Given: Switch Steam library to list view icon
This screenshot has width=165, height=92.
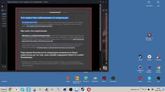Looking at the screenshot, I should pyautogui.click(x=103, y=10).
